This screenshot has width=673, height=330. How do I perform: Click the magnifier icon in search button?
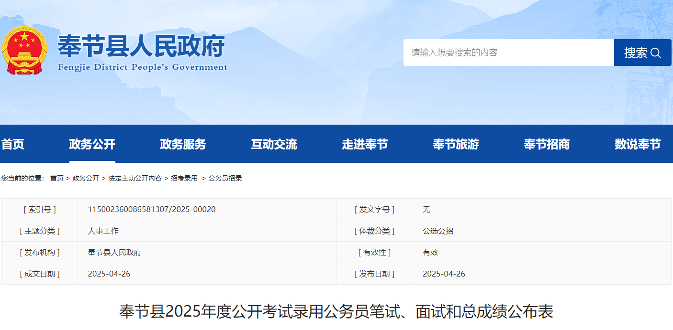(x=656, y=53)
